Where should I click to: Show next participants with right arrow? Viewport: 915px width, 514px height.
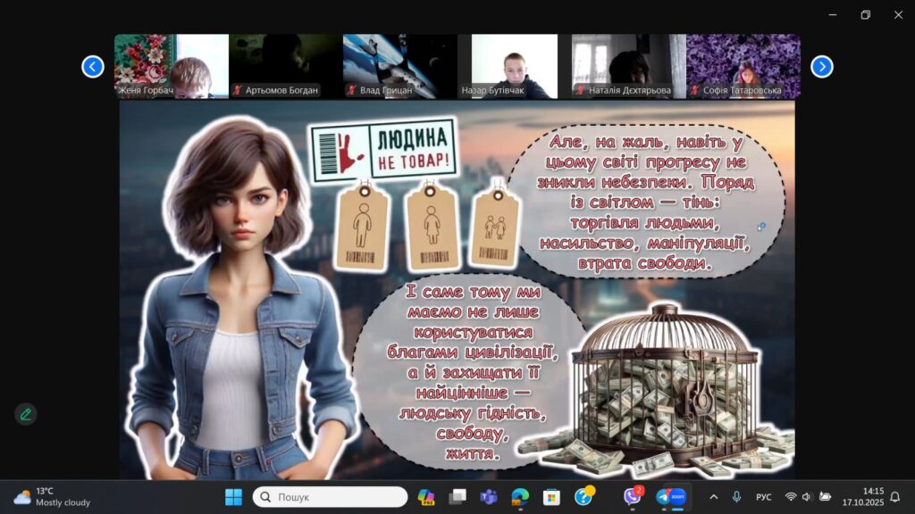821,66
